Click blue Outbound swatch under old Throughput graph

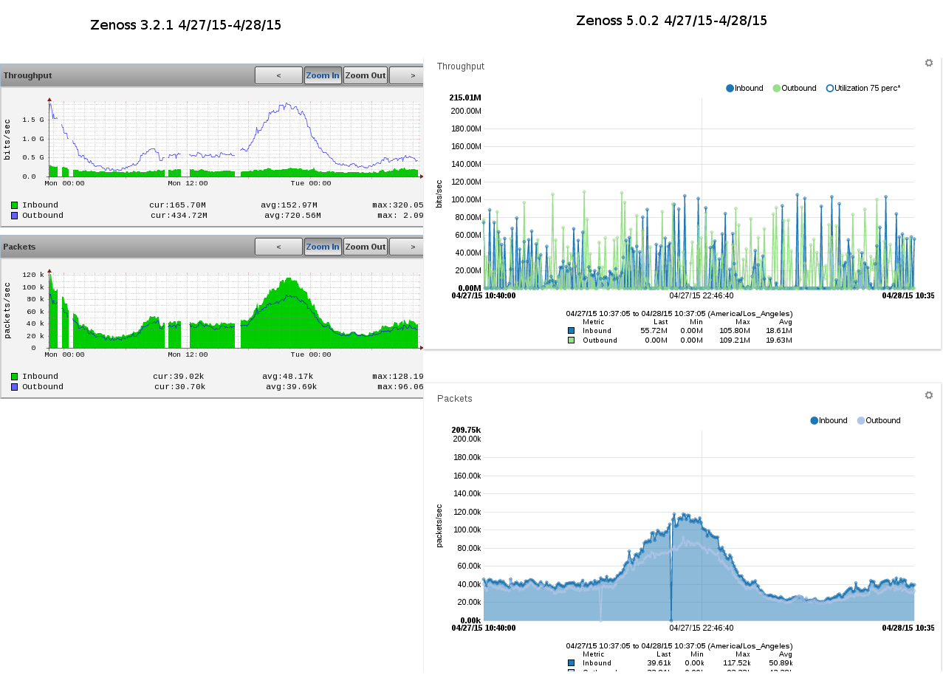[x=15, y=216]
